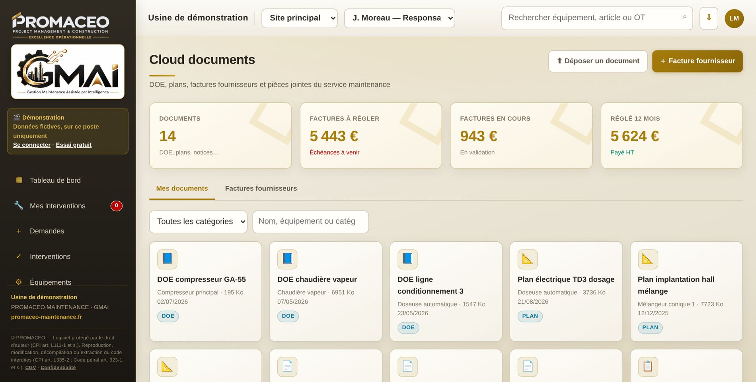756x382 pixels.
Task: Click the En validation label
Action: point(477,152)
